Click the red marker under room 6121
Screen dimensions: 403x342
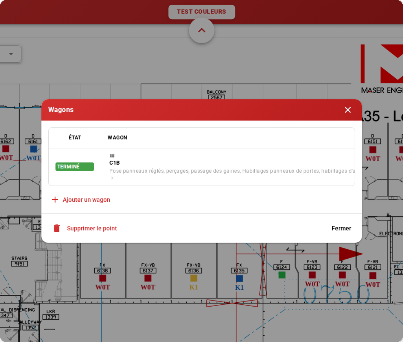coord(373,275)
